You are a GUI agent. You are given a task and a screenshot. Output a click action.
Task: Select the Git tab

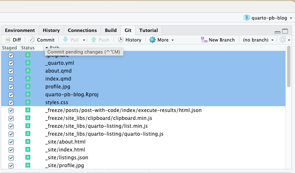tap(128, 30)
